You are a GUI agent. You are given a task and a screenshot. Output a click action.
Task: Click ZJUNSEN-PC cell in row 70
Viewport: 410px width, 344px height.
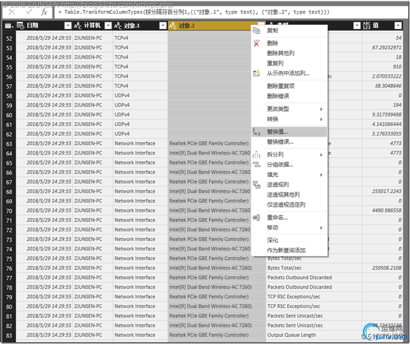pyautogui.click(x=93, y=210)
